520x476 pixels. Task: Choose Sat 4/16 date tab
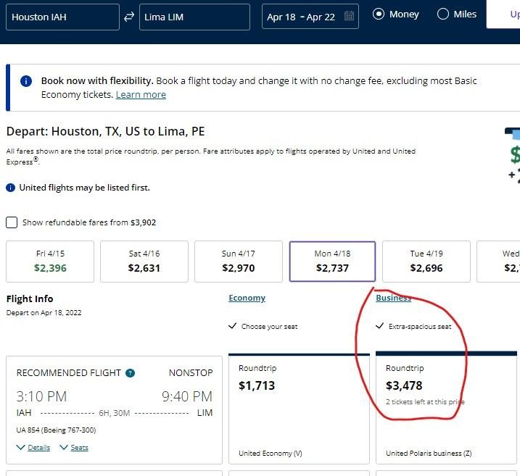[x=144, y=262]
